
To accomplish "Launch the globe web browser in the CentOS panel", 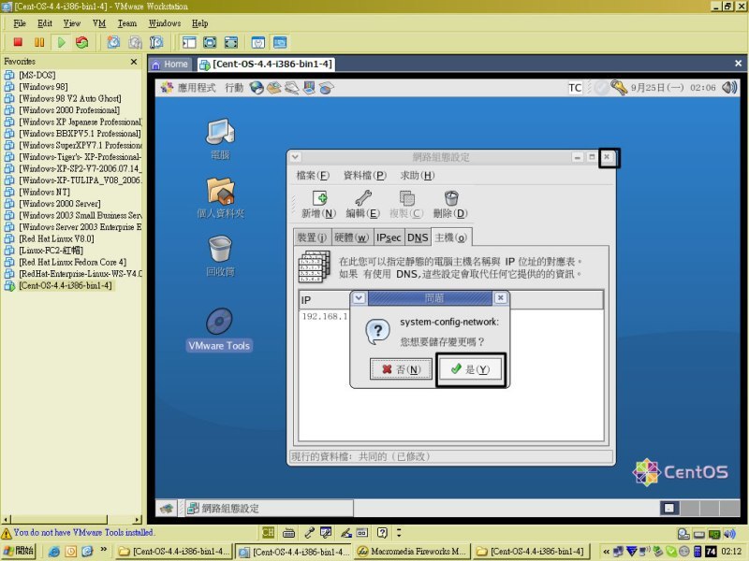I will tap(257, 87).
